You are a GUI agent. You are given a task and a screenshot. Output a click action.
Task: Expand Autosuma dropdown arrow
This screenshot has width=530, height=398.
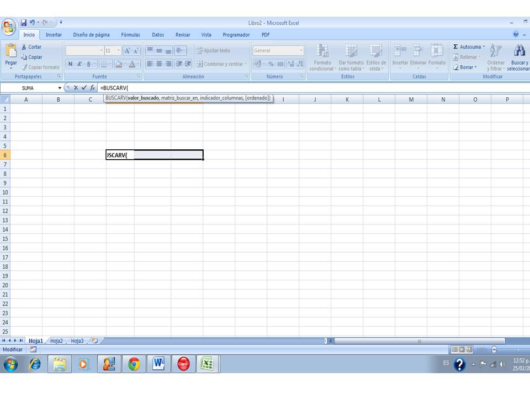point(484,46)
